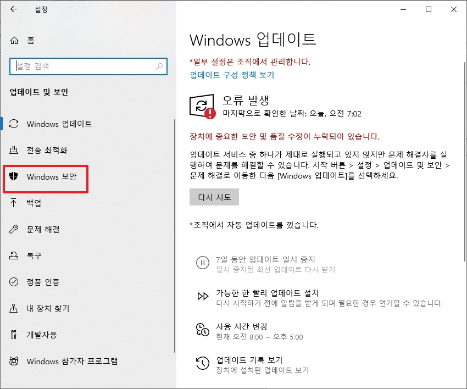Click the update error status icon
467x389 pixels.
(x=203, y=107)
